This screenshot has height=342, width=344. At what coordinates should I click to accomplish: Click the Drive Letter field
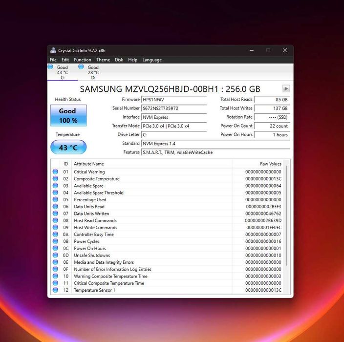tap(174, 135)
